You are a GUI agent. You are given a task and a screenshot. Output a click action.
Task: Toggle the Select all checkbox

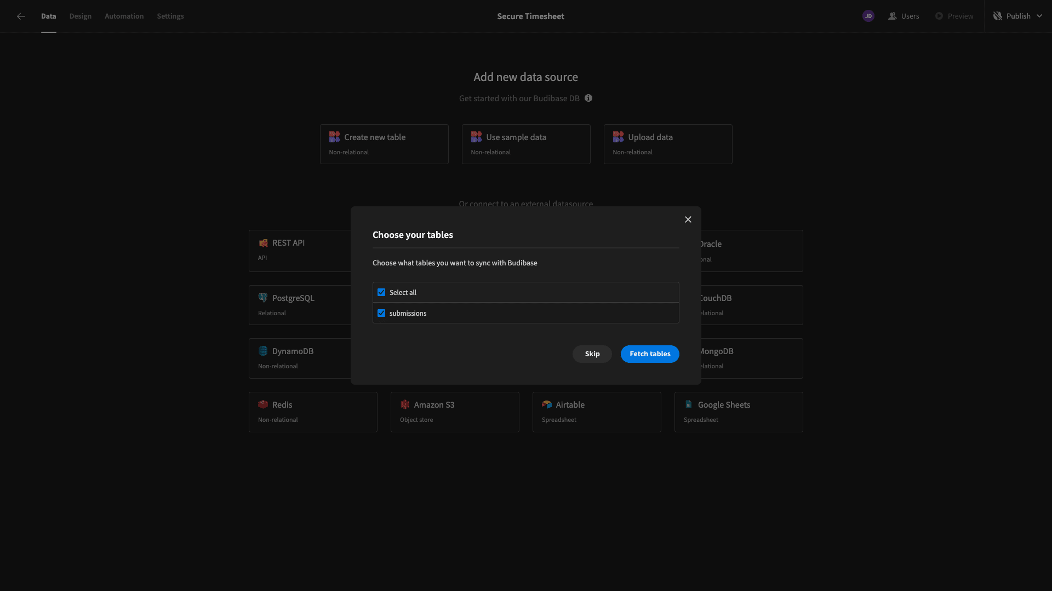pyautogui.click(x=381, y=293)
